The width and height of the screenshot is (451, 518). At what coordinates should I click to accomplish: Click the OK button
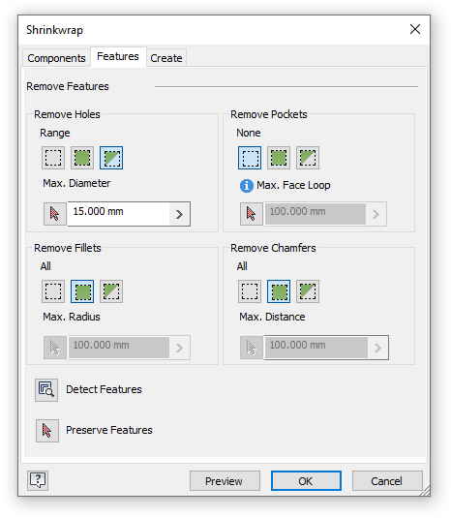click(306, 481)
